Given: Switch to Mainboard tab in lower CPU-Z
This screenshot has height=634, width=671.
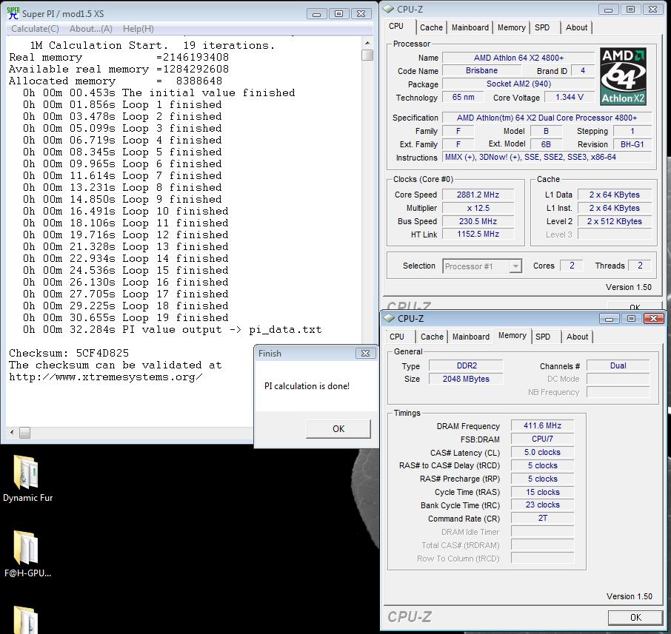Looking at the screenshot, I should tap(471, 337).
